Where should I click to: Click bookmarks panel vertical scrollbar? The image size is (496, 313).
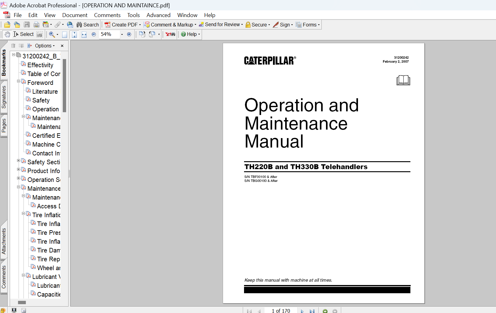pyautogui.click(x=64, y=86)
